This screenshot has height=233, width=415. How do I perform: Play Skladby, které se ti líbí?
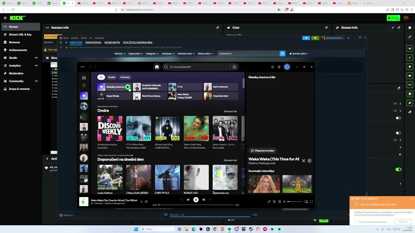128,87
